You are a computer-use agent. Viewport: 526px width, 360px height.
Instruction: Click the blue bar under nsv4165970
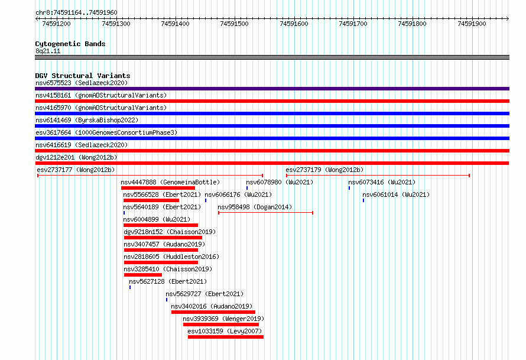tap(272, 113)
